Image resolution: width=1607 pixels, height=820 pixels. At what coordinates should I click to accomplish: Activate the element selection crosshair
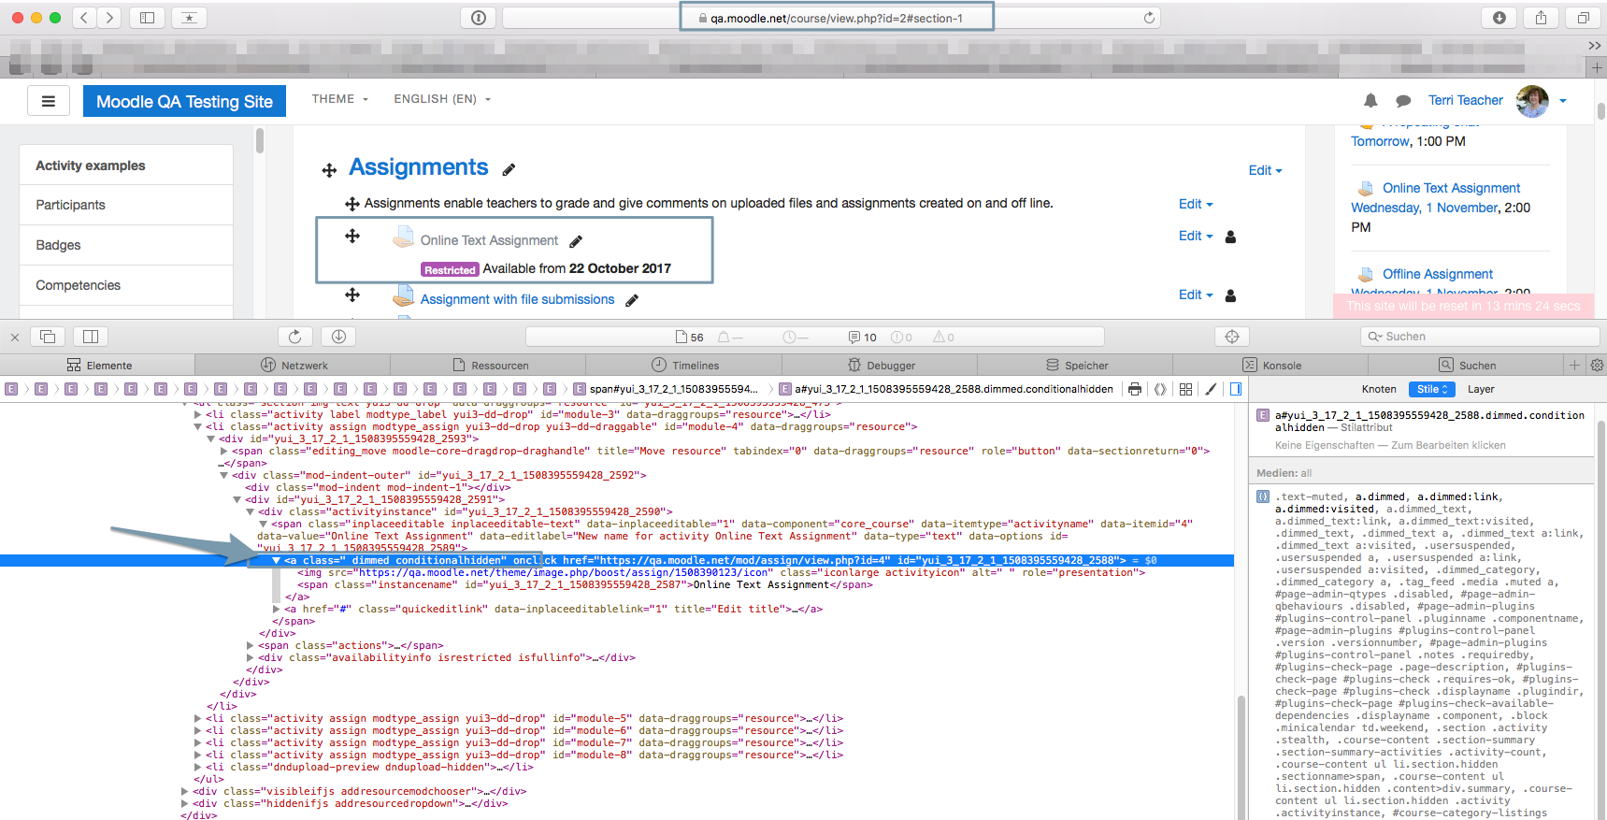pos(1232,337)
